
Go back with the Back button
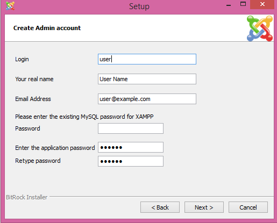tap(160, 207)
